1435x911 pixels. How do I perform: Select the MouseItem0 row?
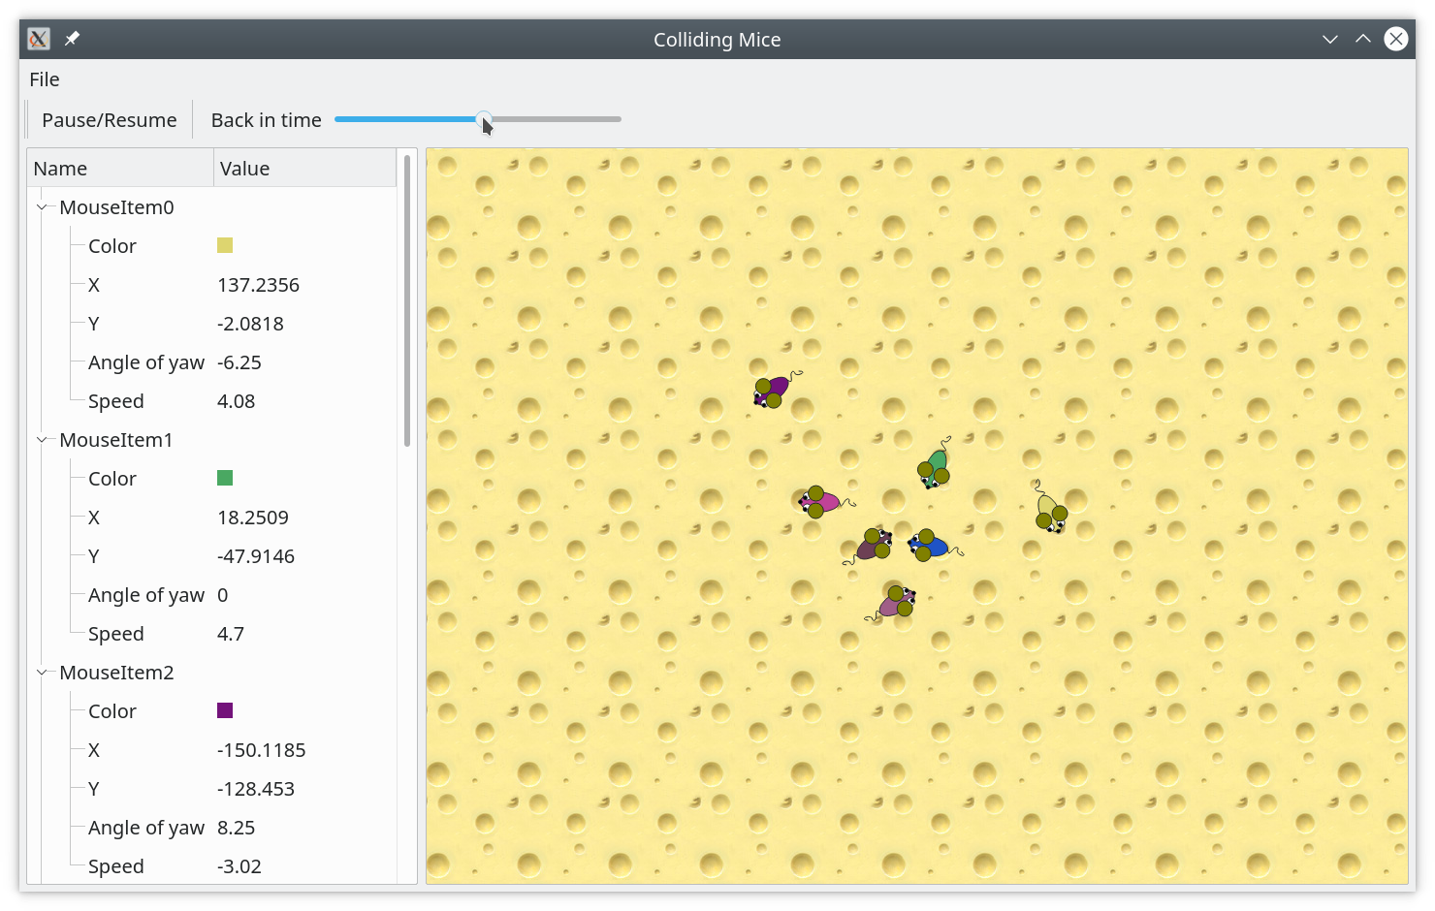[x=212, y=207]
